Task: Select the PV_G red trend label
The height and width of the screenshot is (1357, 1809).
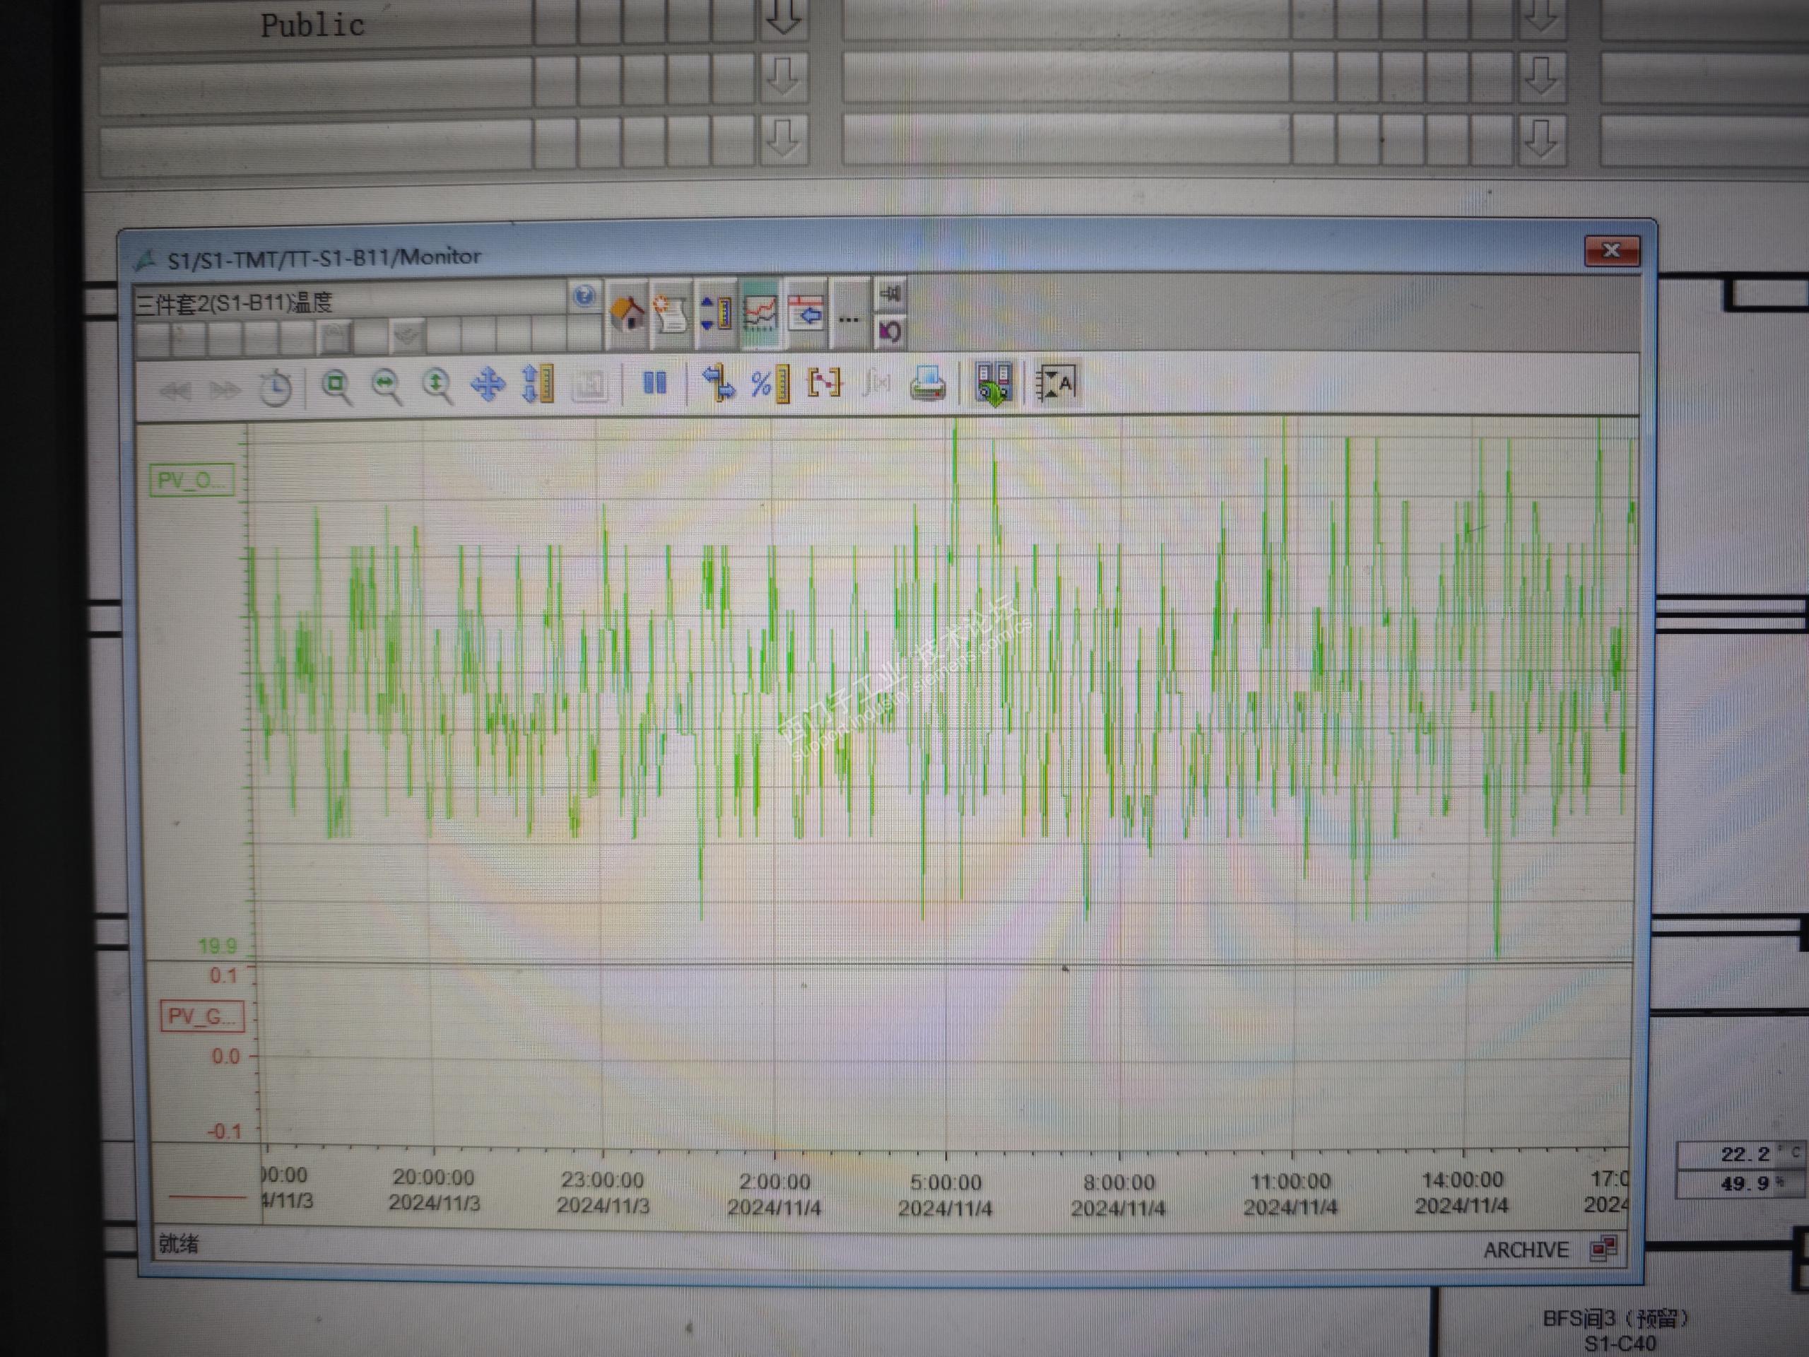Action: [x=202, y=1016]
